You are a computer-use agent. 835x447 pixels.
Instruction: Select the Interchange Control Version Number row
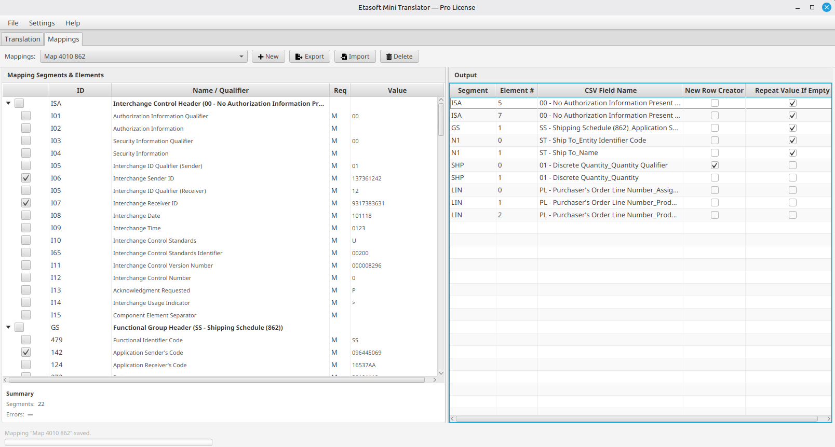click(220, 265)
